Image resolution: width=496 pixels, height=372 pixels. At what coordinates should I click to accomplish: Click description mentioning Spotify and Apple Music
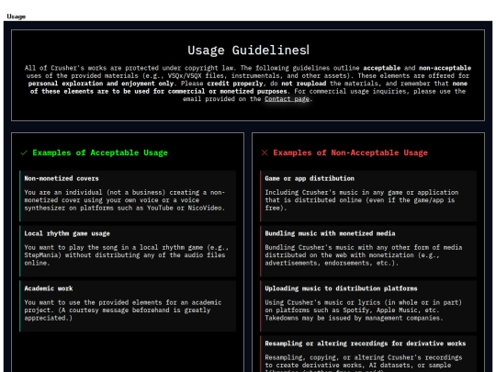click(364, 310)
